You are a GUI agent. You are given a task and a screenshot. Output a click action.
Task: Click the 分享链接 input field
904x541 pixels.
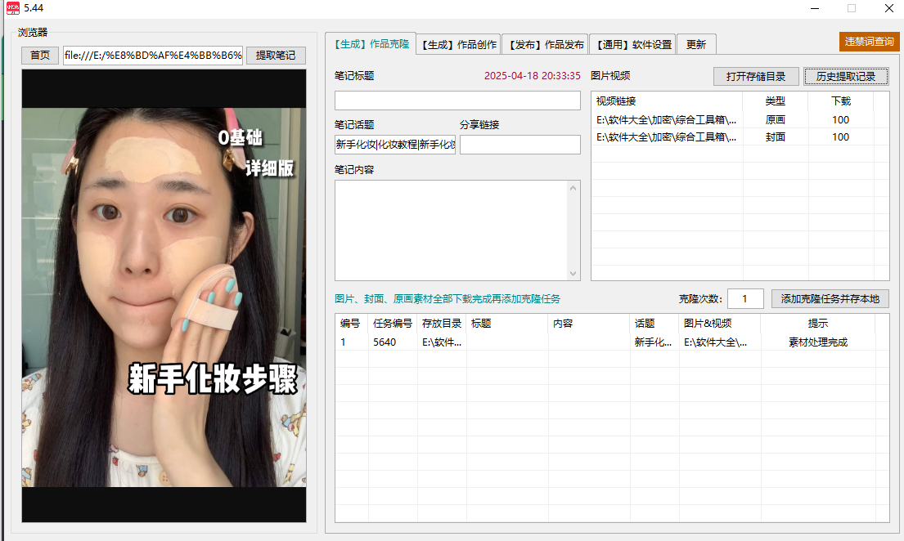pos(519,145)
